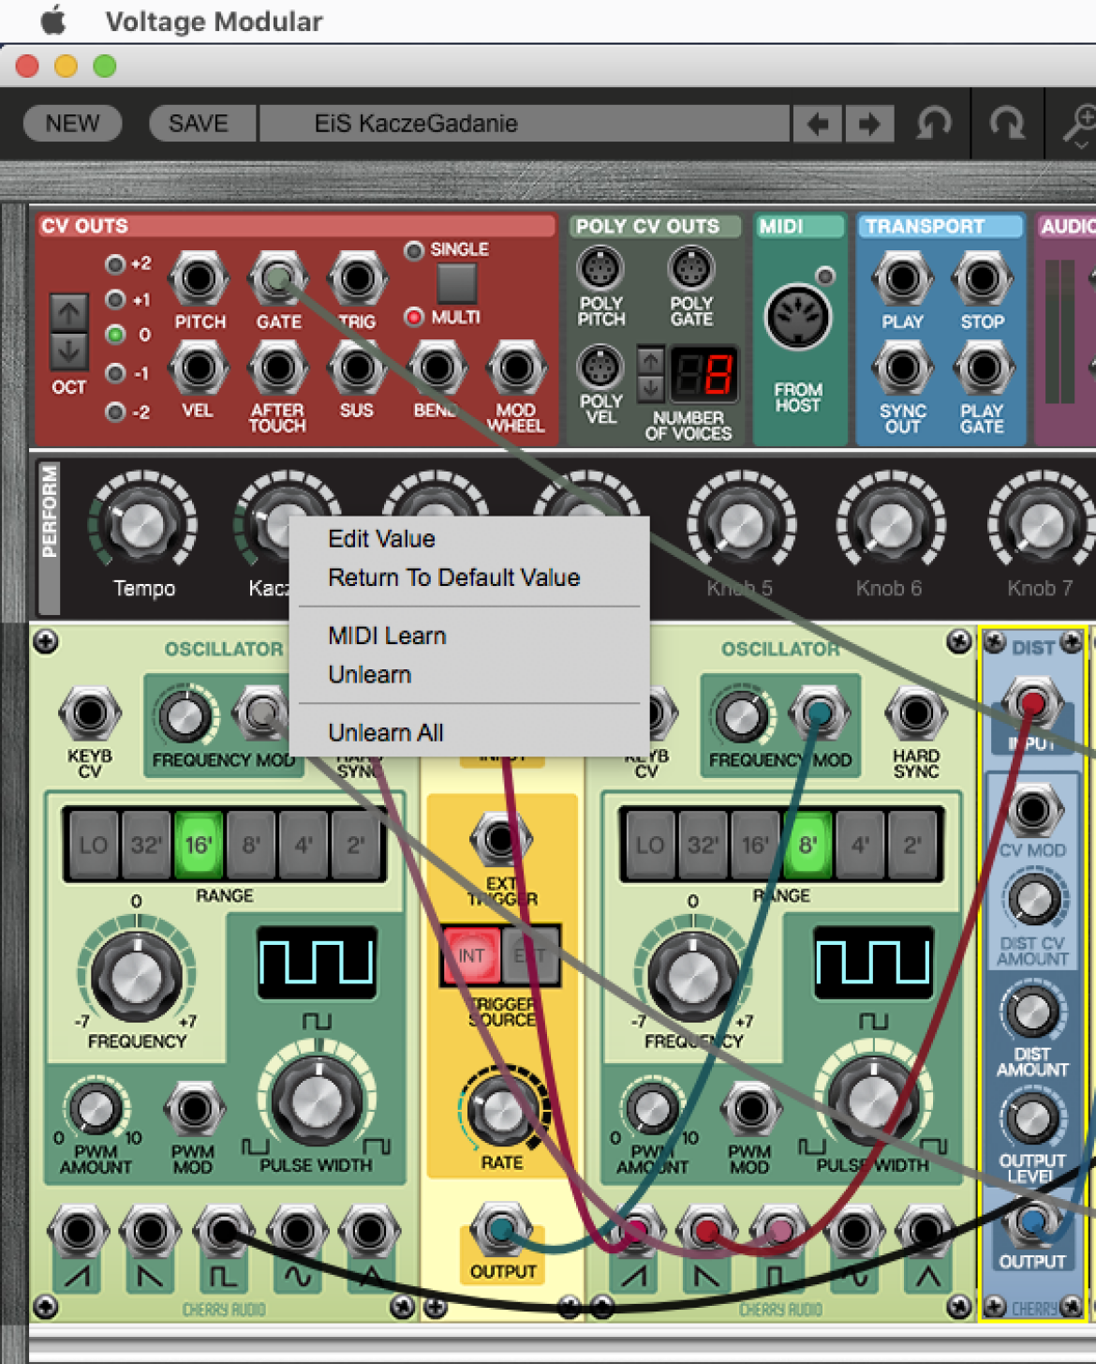1096x1364 pixels.
Task: Click left oscillator sine output jack
Action: (x=297, y=1231)
